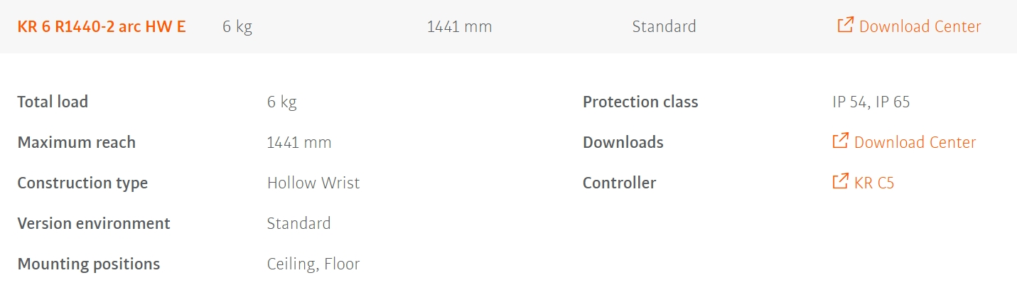Click the external-link icon in the Downloads row
The height and width of the screenshot is (295, 1017).
pyautogui.click(x=840, y=141)
